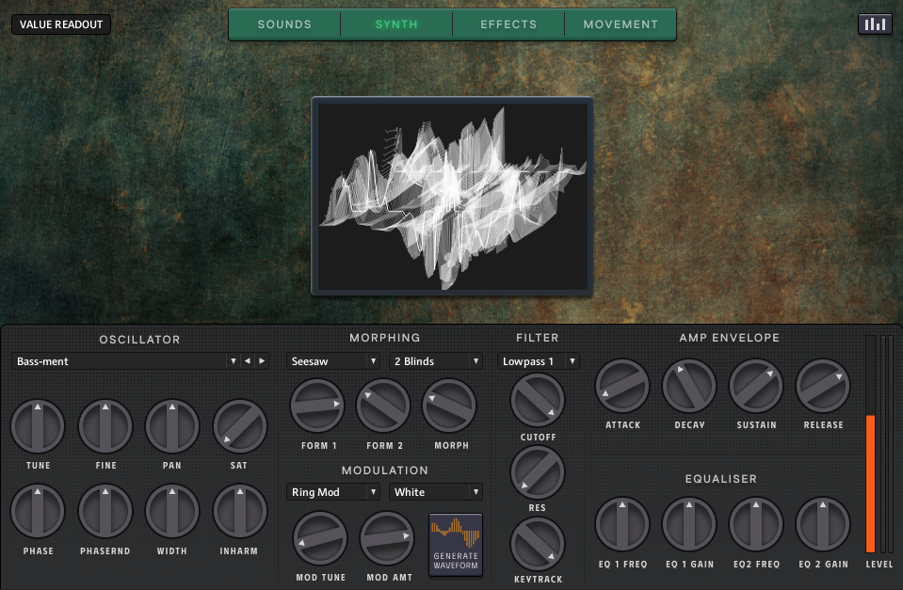
Task: Select next oscillator preset arrow
Action: [262, 361]
